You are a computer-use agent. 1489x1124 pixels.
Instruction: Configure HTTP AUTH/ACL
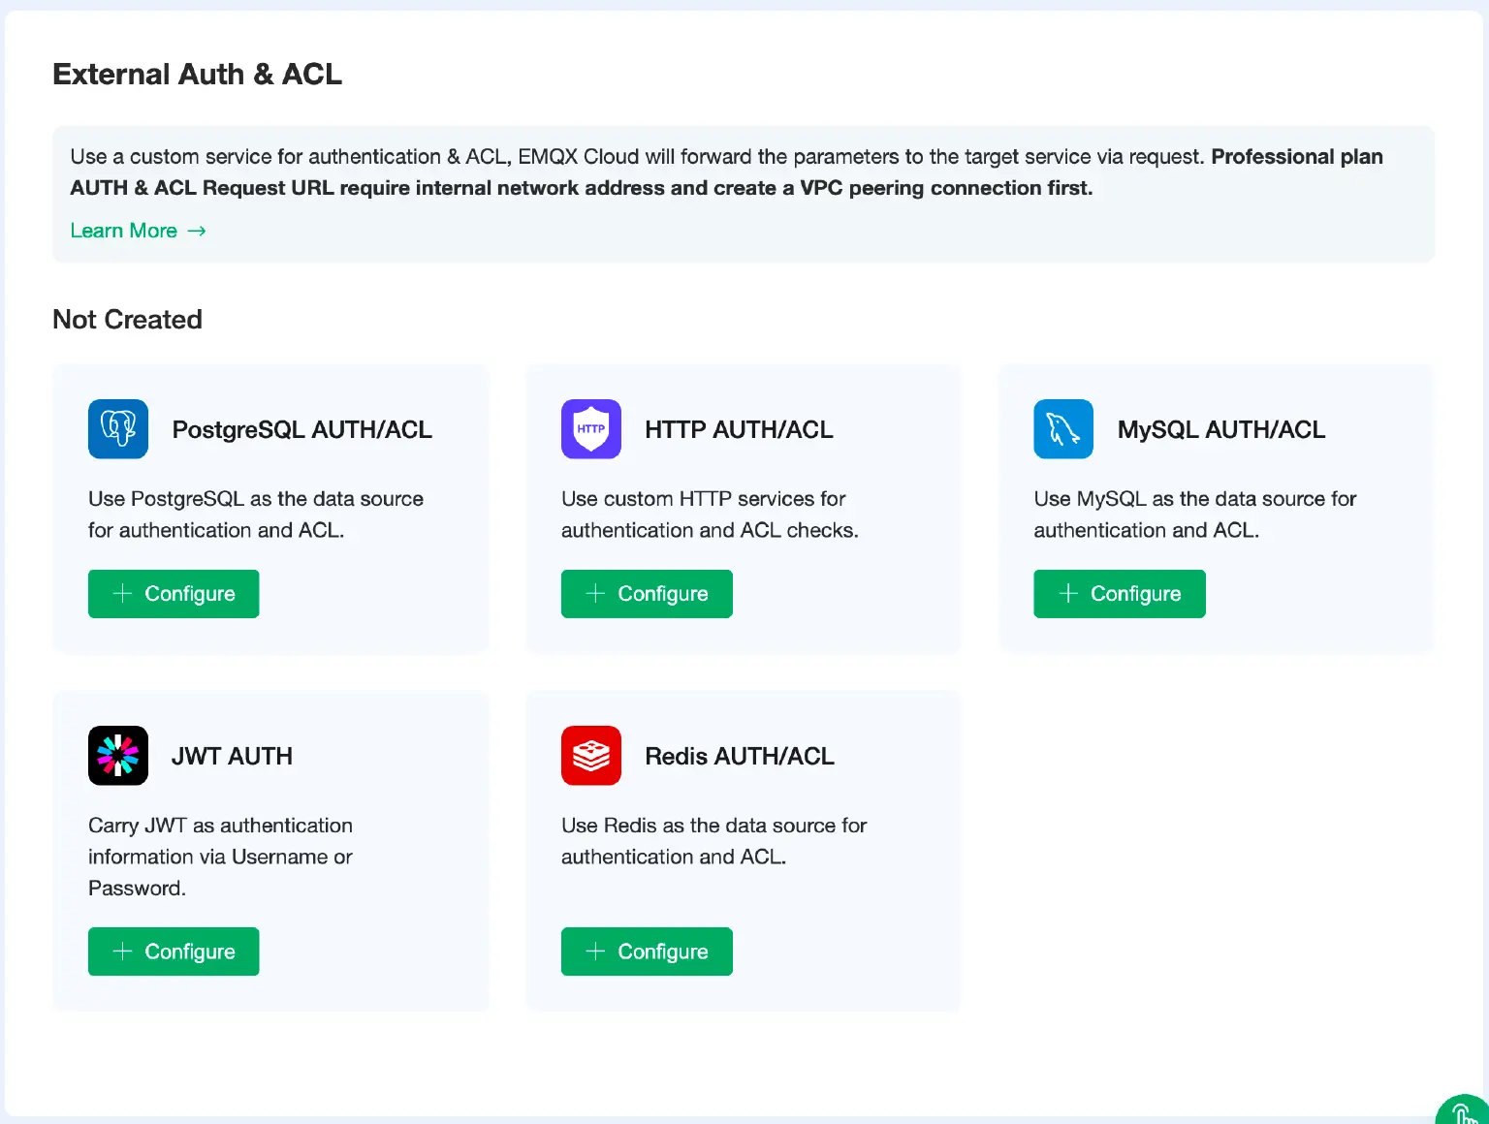click(x=646, y=593)
